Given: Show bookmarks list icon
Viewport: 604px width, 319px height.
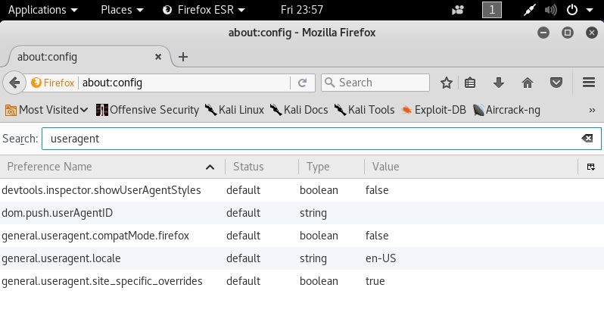Looking at the screenshot, I should pos(470,83).
